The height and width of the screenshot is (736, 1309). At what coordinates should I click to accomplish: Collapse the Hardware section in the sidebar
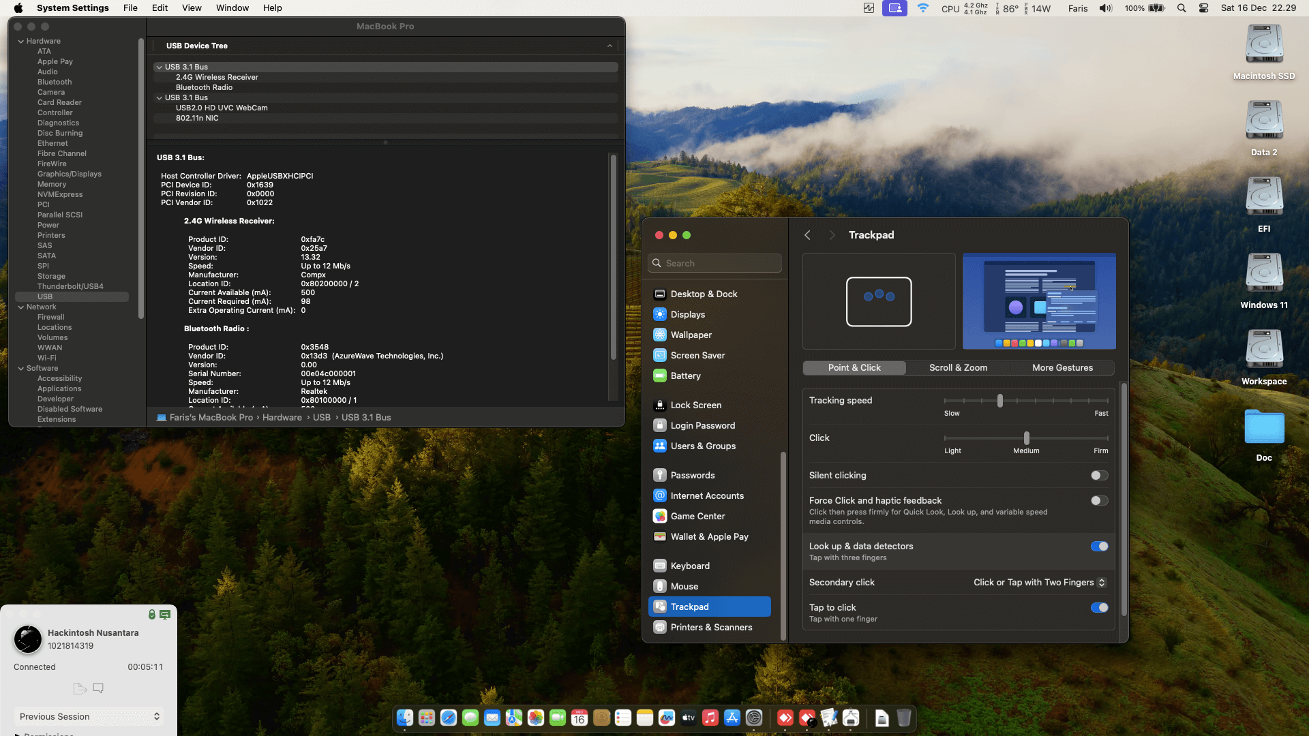point(21,41)
